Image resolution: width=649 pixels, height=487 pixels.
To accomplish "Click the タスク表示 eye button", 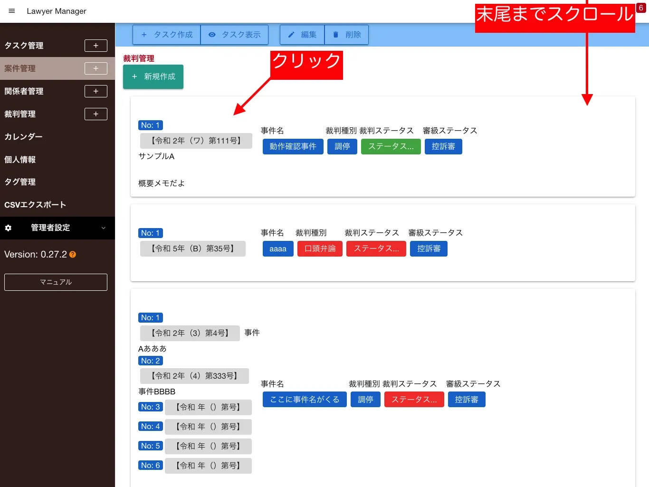I will 235,35.
